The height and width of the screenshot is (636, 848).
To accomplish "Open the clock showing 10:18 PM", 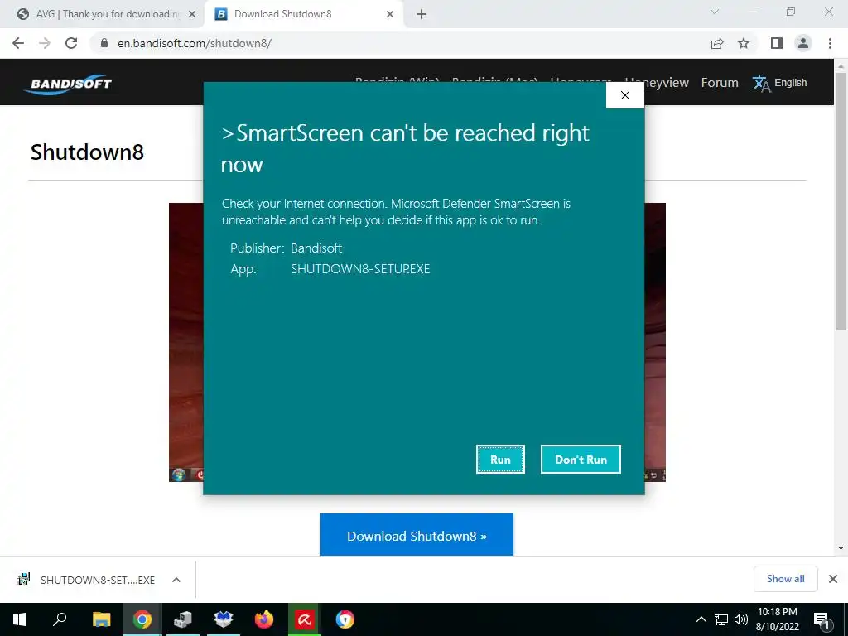I will [777, 619].
